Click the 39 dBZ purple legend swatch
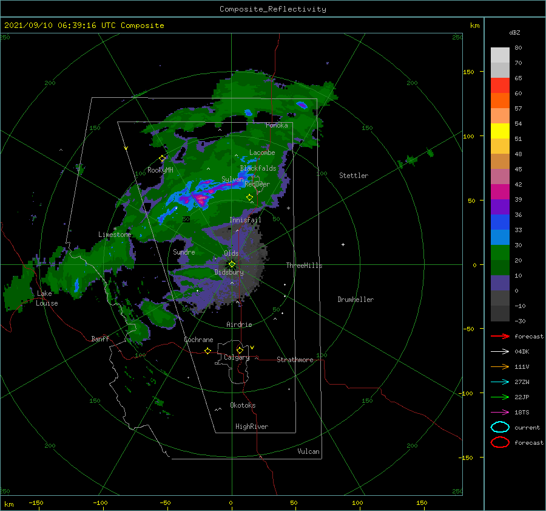Viewport: 546px width, 511px height. point(500,207)
